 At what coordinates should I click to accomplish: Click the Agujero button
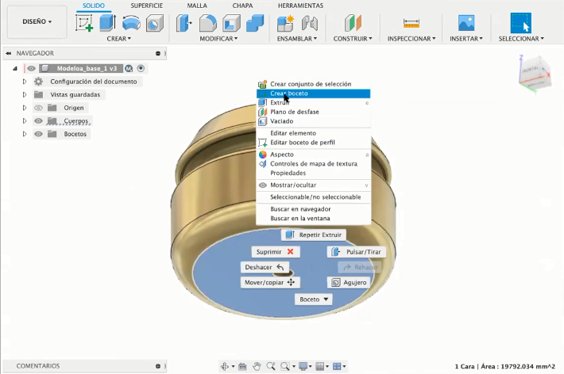point(349,282)
